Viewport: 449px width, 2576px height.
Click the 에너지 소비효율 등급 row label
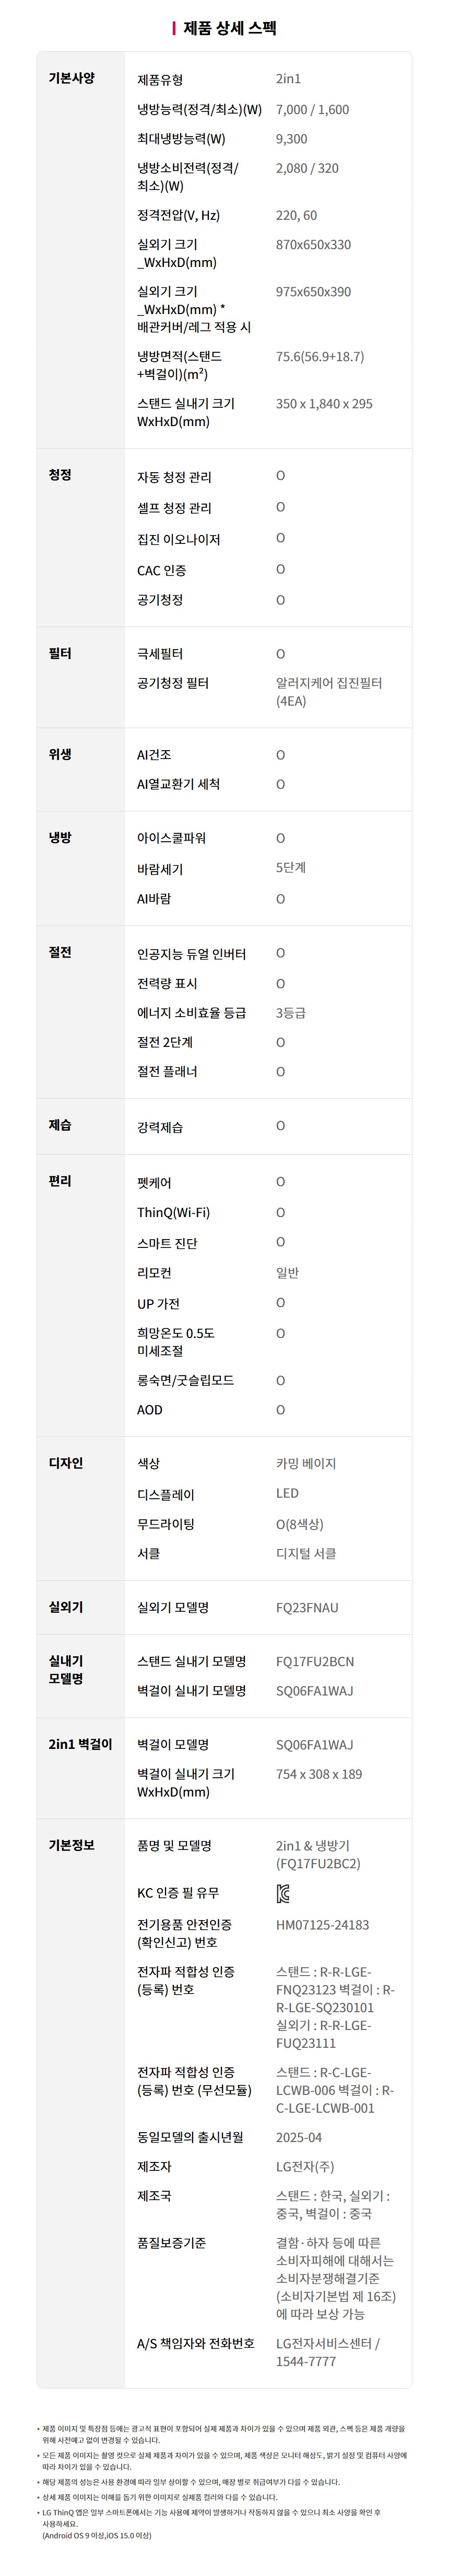(192, 1013)
